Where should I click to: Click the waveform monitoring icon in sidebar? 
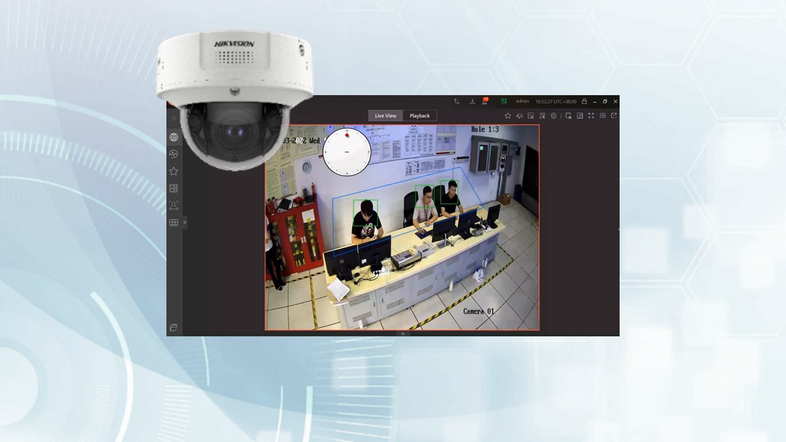point(174,154)
